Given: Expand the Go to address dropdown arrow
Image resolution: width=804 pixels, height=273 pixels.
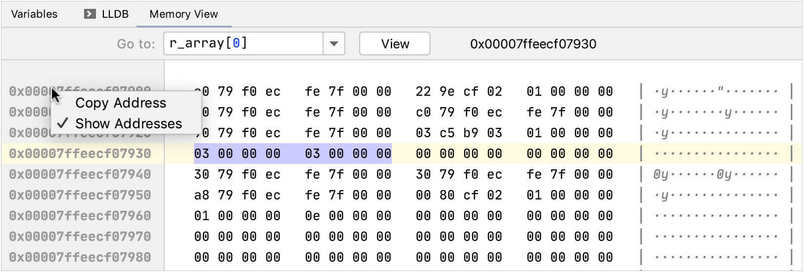Looking at the screenshot, I should tap(334, 44).
